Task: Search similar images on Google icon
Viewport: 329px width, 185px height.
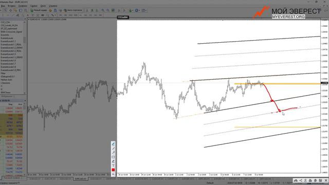Action: point(305,180)
